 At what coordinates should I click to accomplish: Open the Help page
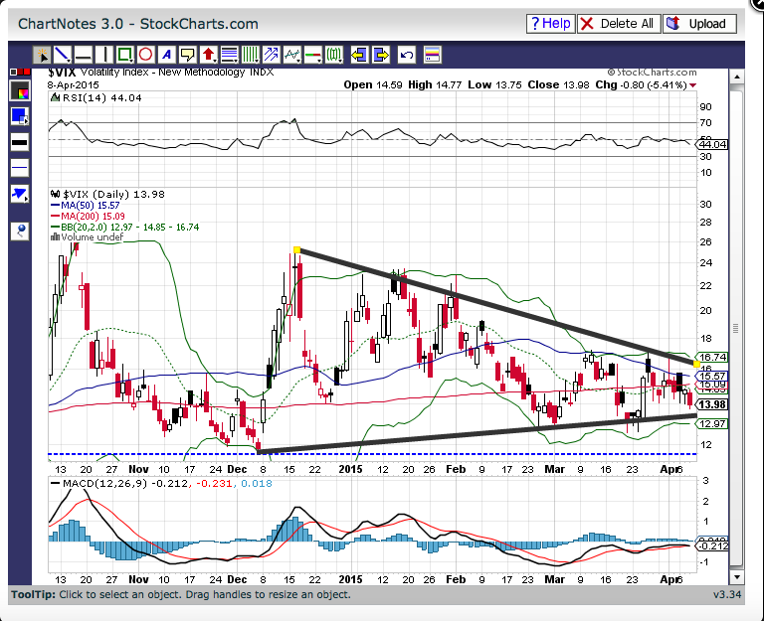point(550,23)
